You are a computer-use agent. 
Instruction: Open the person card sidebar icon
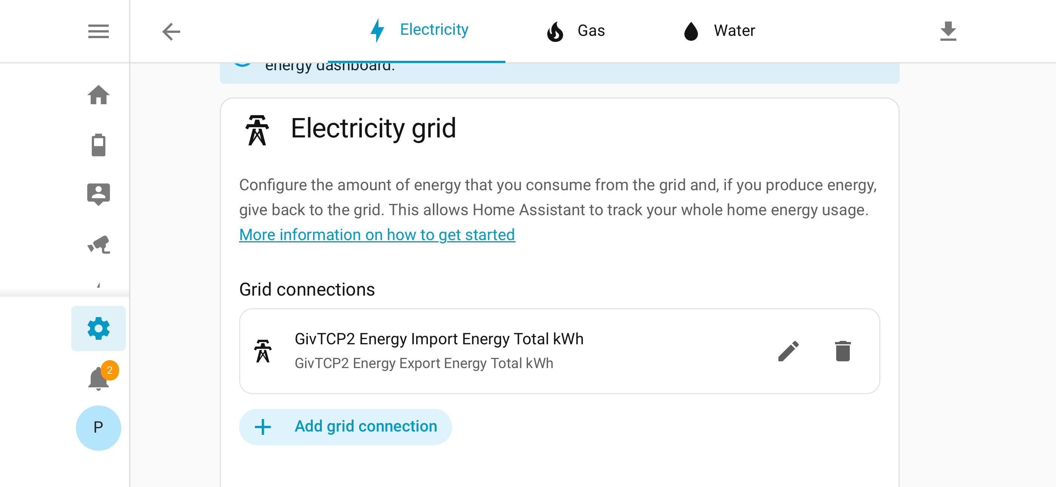(98, 194)
